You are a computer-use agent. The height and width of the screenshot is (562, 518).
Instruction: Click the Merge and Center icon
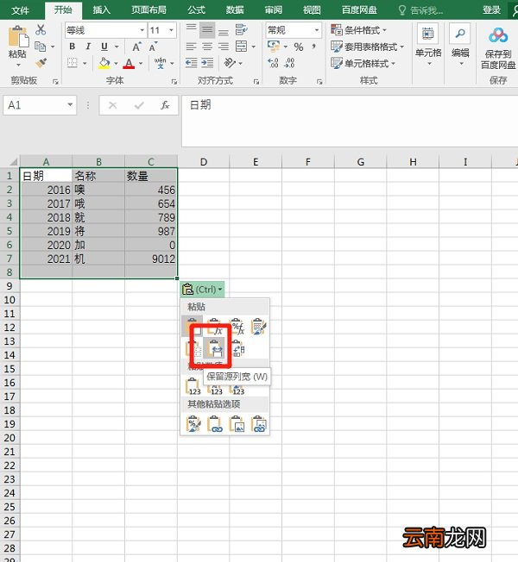tap(241, 47)
